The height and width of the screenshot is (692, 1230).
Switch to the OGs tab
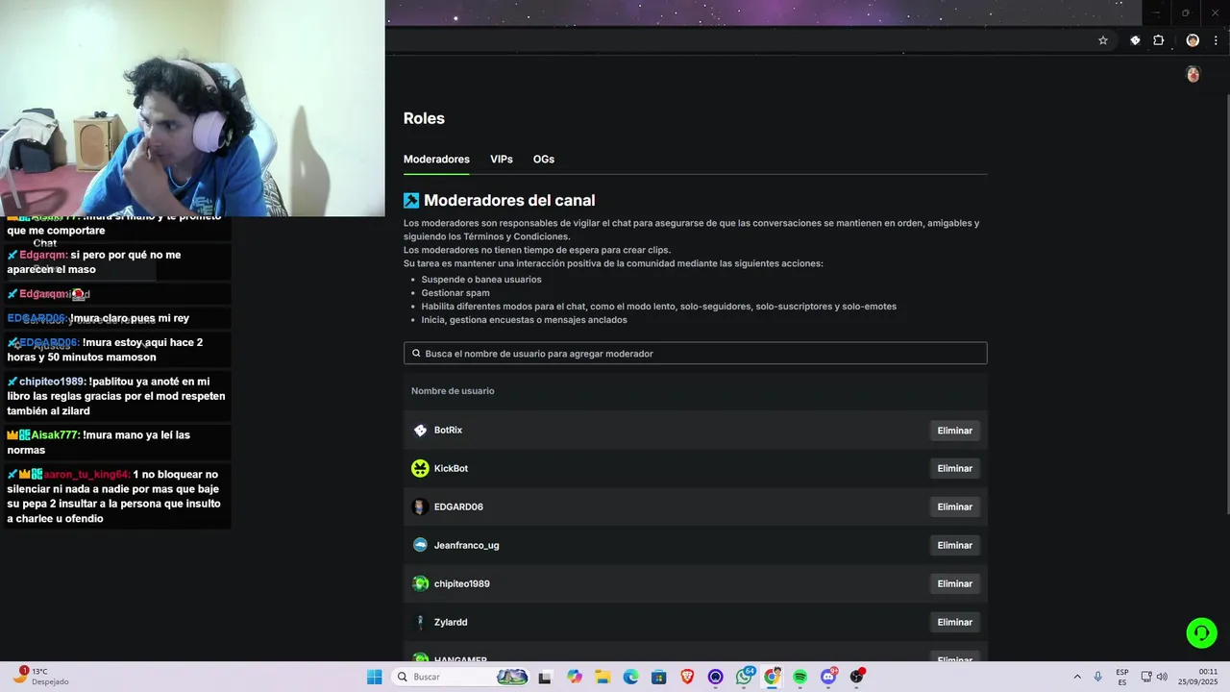coord(544,160)
